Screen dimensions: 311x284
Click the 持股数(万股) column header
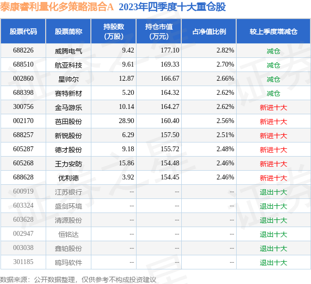(114, 31)
